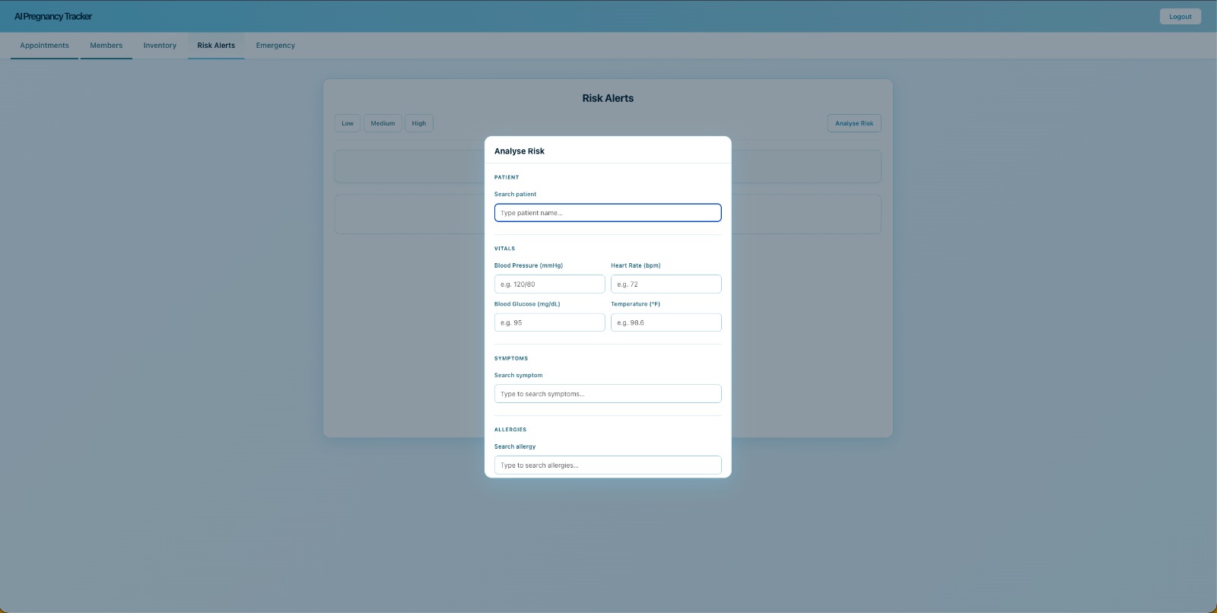Focus the patient name search field

pyautogui.click(x=608, y=213)
